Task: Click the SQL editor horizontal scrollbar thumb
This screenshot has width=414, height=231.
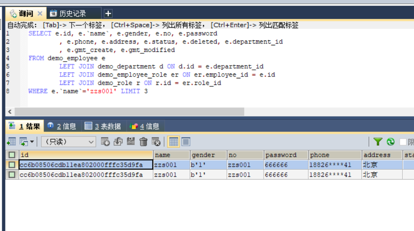Action: 129,112
